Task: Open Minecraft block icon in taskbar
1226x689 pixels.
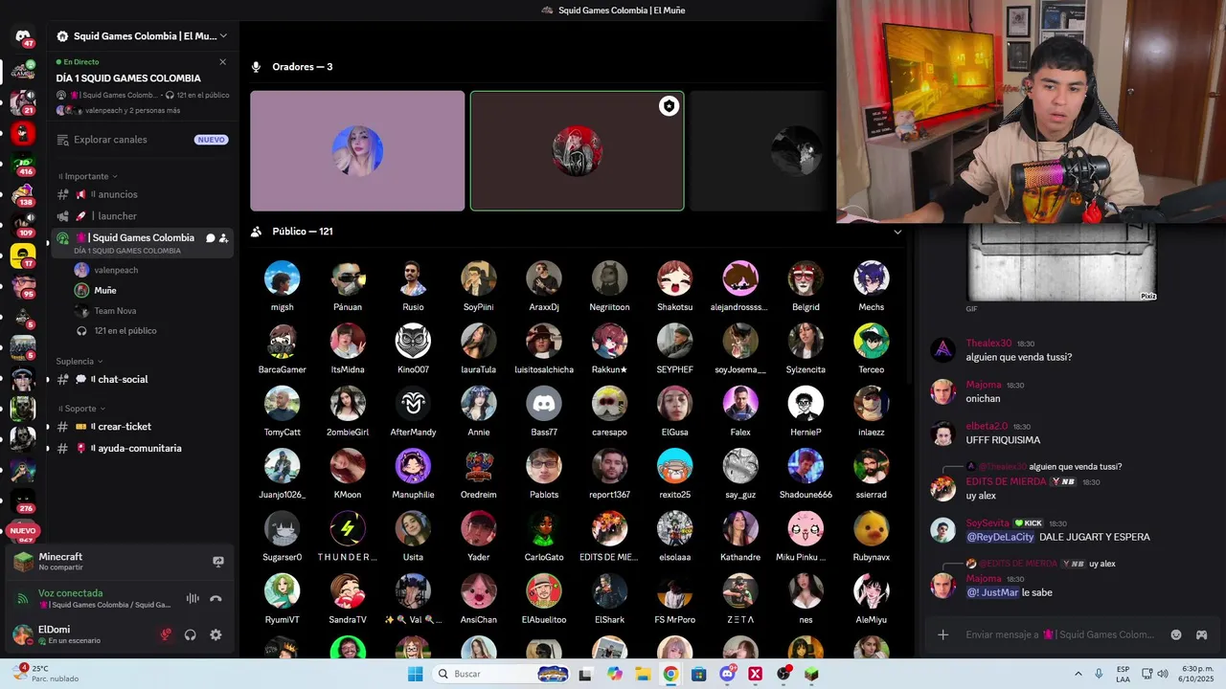Action: click(811, 674)
